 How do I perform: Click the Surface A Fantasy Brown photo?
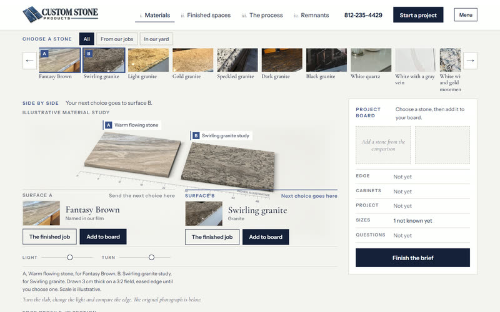tap(41, 213)
